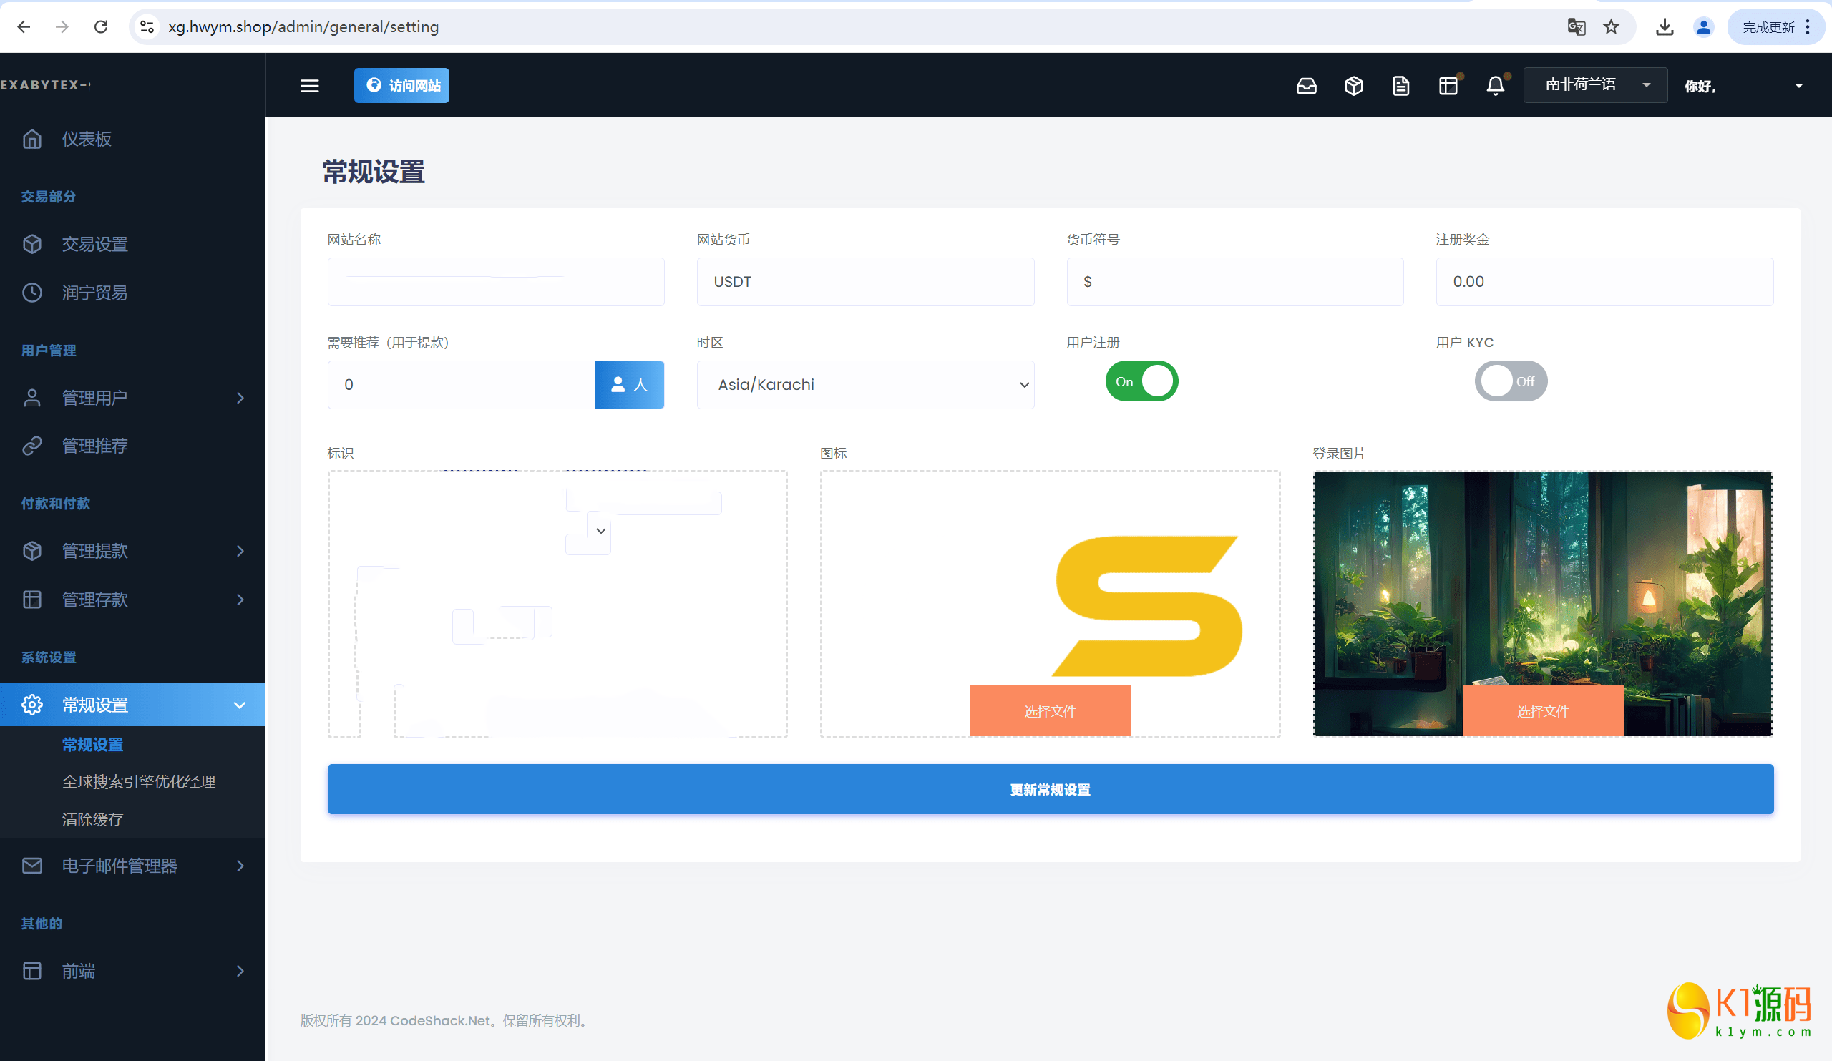Click the order/document icon in top bar
Viewport: 1832px width, 1061px height.
1400,84
